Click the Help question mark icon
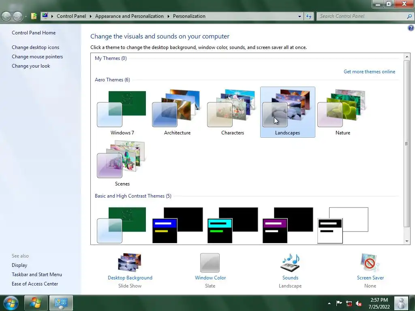415x311 pixels. click(x=411, y=28)
